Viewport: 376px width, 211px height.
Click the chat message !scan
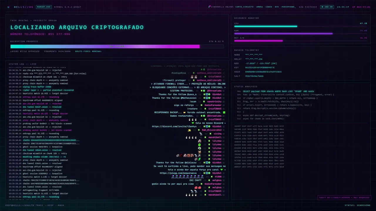[193, 102]
